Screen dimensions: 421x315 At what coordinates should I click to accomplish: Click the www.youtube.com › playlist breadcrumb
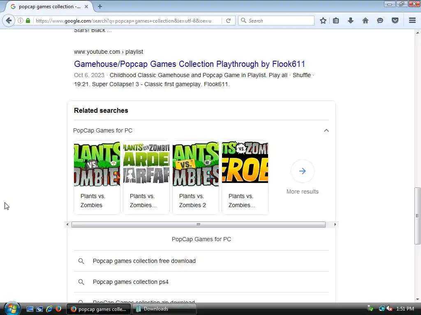109,52
